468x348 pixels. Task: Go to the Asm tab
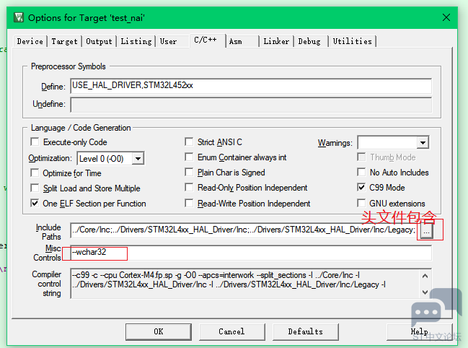[242, 41]
